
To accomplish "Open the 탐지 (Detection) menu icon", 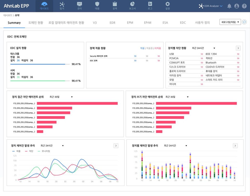I will [62, 6].
